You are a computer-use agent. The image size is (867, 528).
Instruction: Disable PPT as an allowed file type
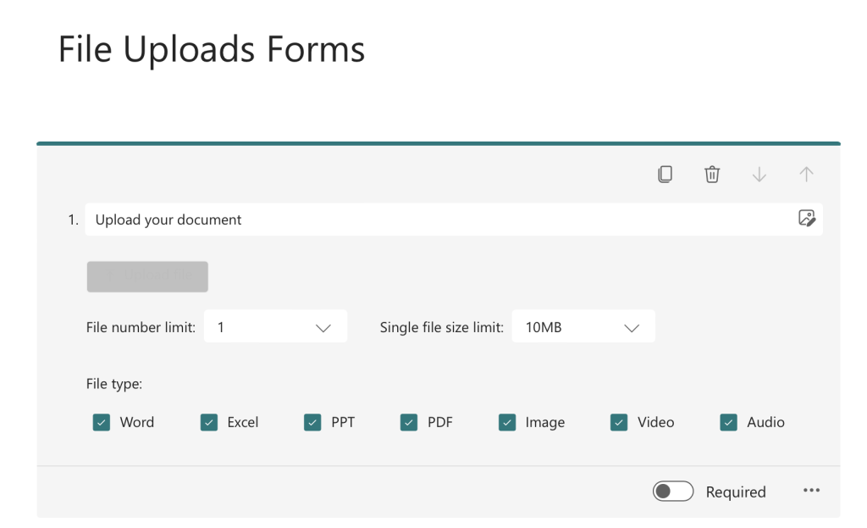click(x=312, y=421)
